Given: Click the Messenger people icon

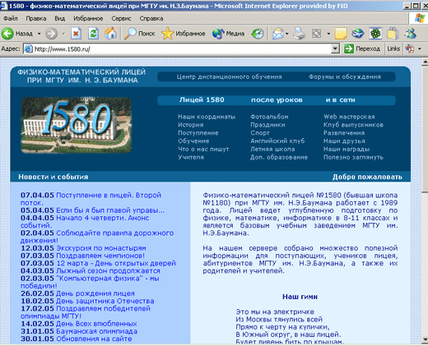Looking at the screenshot, I should (x=410, y=34).
